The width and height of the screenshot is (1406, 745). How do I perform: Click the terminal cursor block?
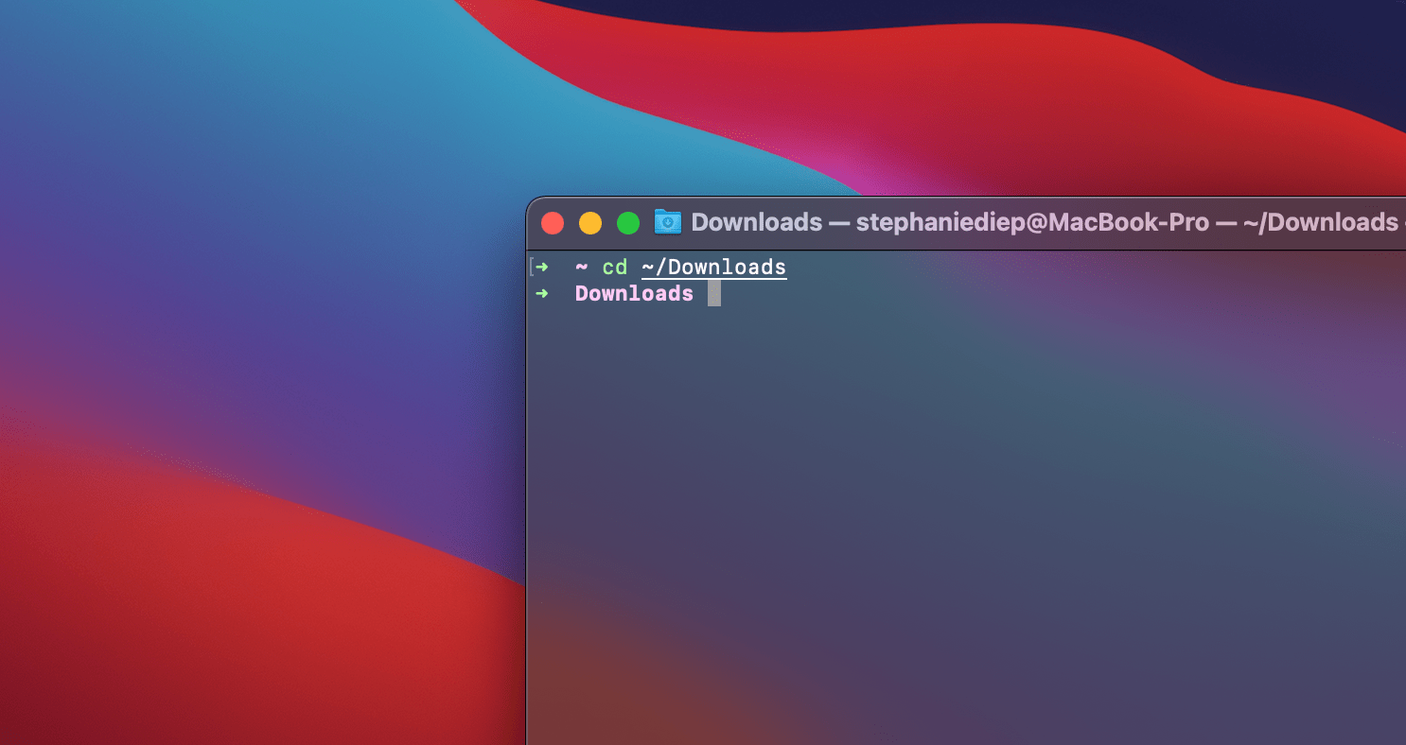pyautogui.click(x=714, y=294)
